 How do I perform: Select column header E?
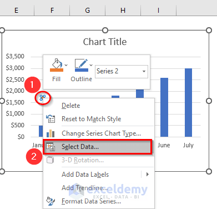(17, 11)
